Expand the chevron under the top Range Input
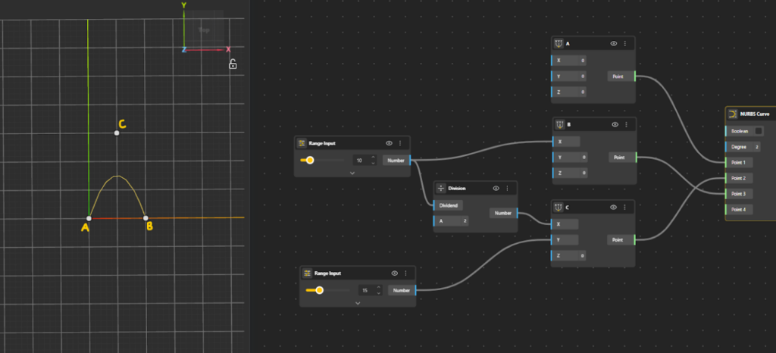776x353 pixels. (x=352, y=173)
